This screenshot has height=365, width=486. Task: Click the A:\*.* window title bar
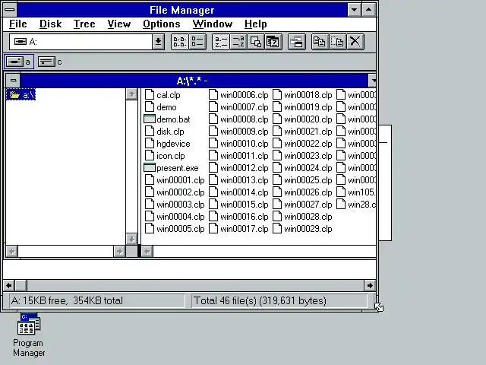[x=194, y=81]
